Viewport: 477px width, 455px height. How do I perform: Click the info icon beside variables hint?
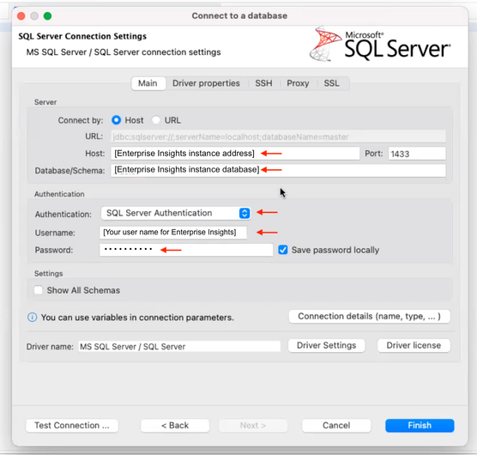[x=33, y=317]
